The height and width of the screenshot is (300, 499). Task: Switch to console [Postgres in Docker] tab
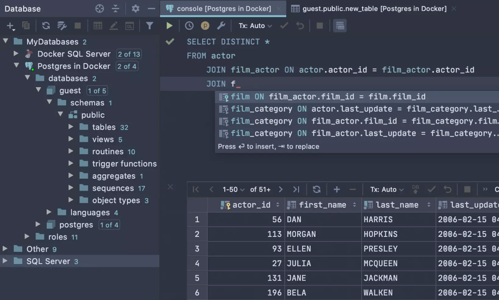[x=224, y=8]
